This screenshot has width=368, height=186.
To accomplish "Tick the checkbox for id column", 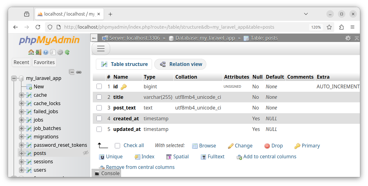I will coord(99,86).
